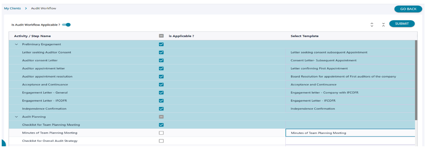Toggle the Audit Workflow Applicable switch

pos(66,25)
